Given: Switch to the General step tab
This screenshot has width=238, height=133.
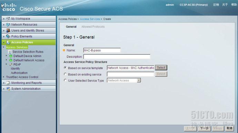Looking at the screenshot, I should point(71,27).
